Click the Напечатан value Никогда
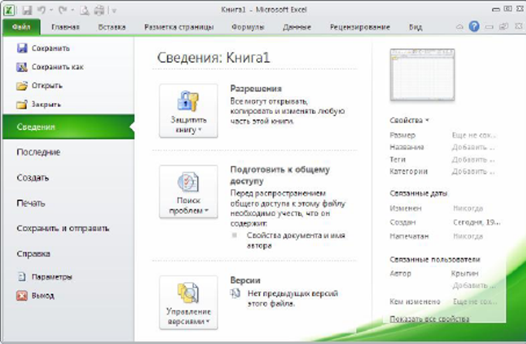 click(x=468, y=236)
